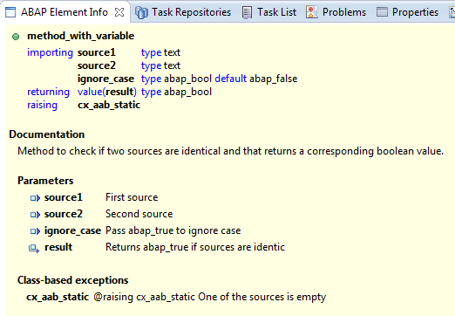Click the partially visible tab icon after Properties
455x316 pixels.
(452, 12)
